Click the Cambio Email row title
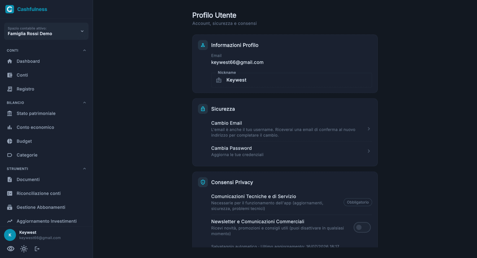 [226, 123]
